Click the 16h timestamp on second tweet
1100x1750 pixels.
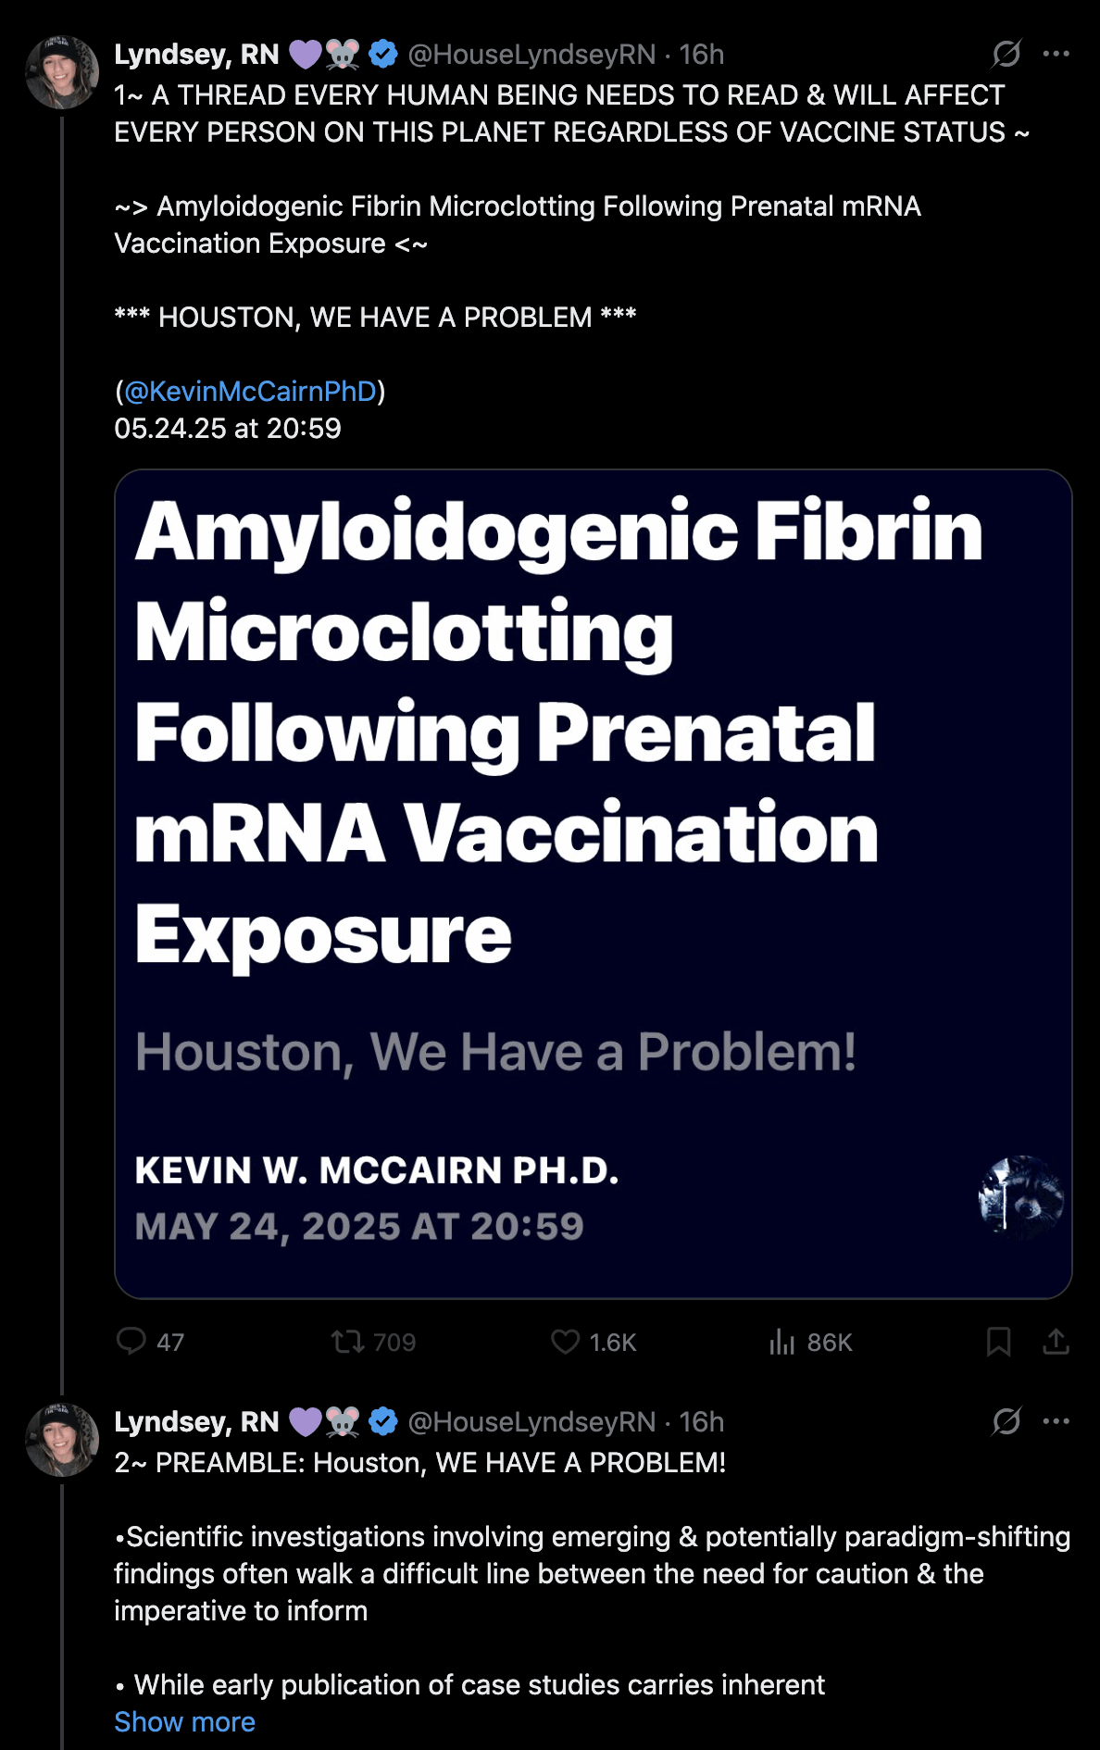click(702, 1421)
